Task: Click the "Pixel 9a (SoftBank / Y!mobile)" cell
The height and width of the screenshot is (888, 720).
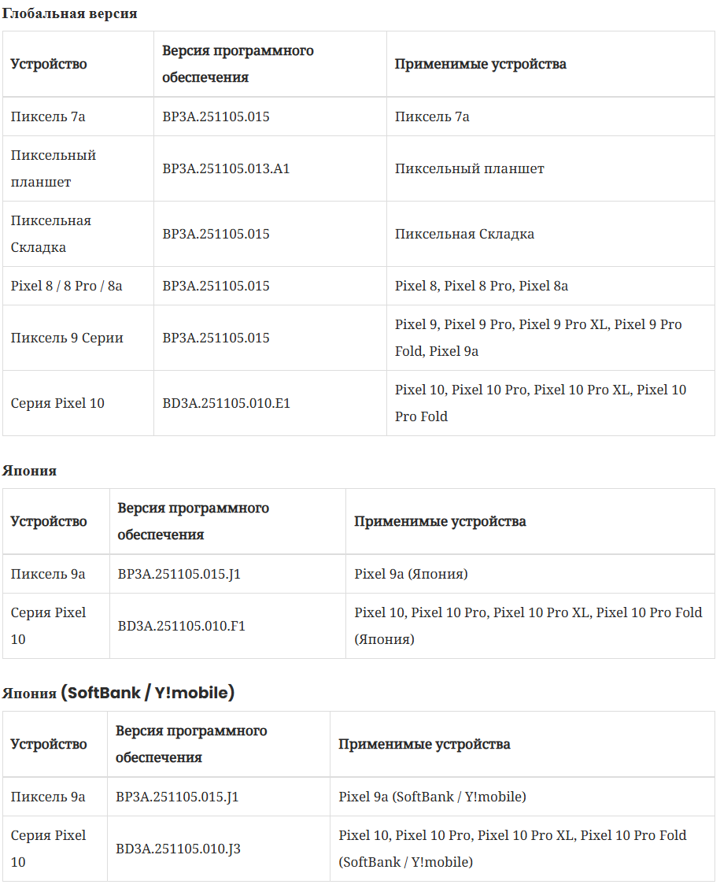Action: 432,797
